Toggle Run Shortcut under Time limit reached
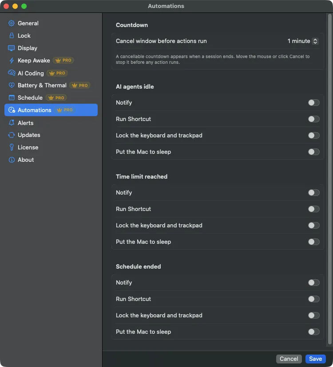 click(314, 209)
